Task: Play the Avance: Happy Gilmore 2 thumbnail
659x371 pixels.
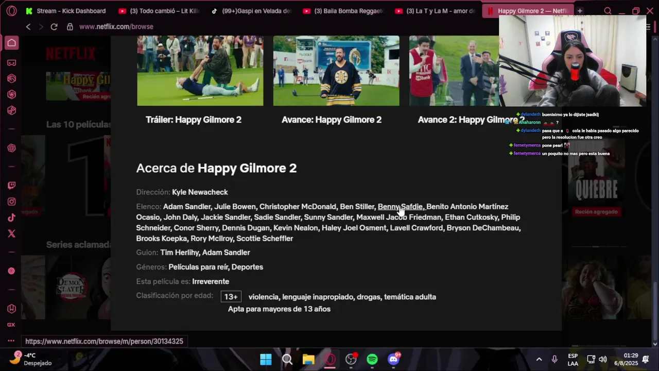Action: pyautogui.click(x=336, y=71)
